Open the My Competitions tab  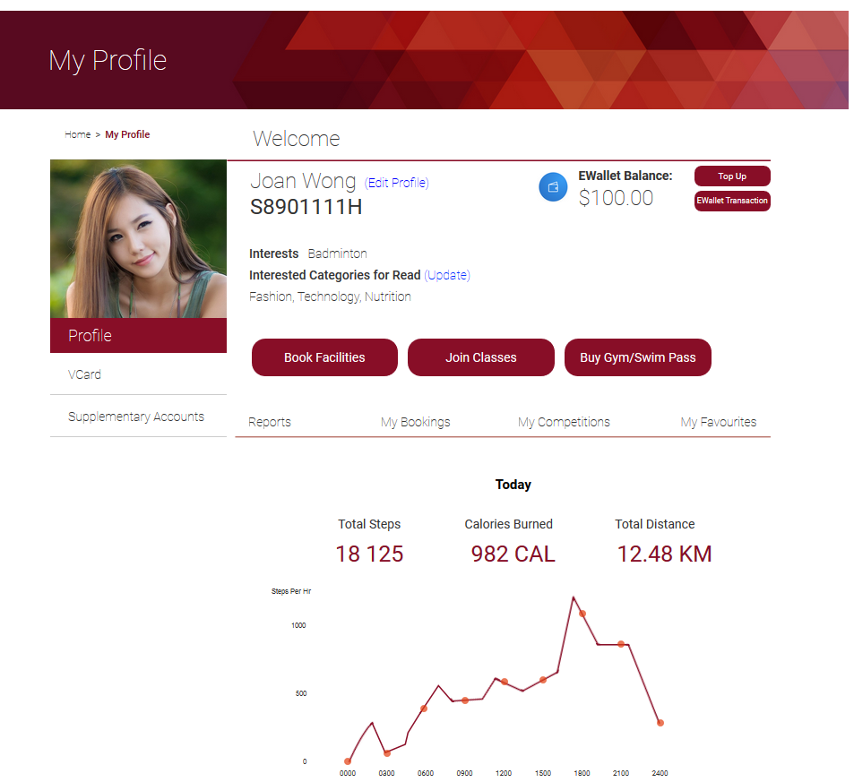click(x=564, y=422)
